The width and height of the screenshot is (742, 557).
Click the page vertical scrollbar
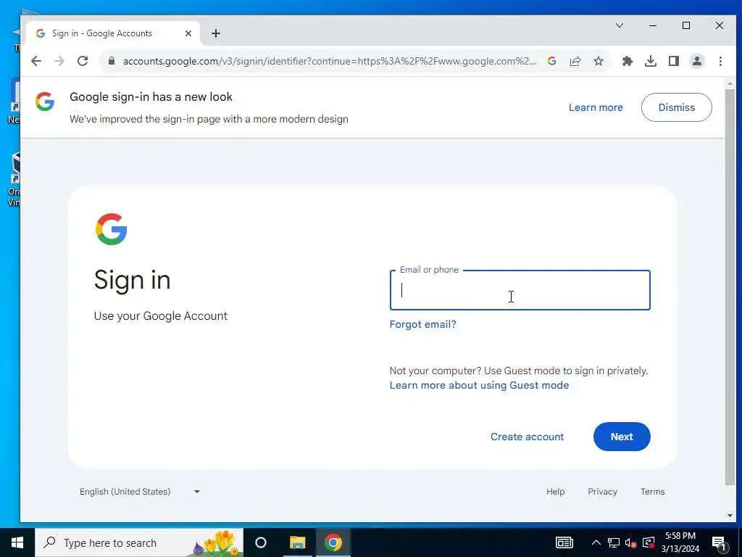pyautogui.click(x=730, y=286)
